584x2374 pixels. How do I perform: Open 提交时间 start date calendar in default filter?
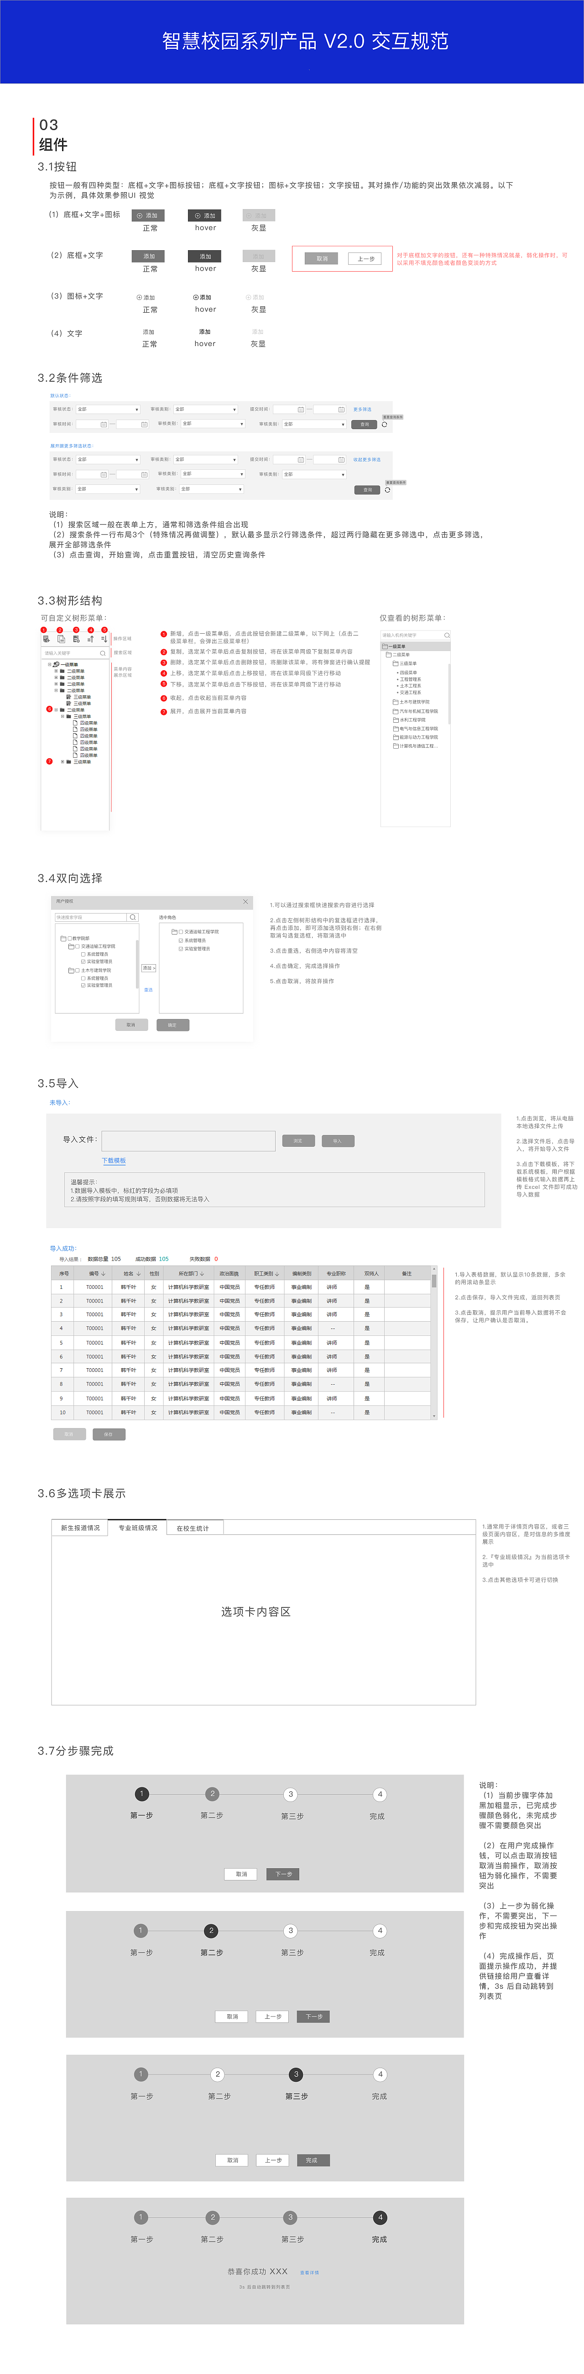point(301,409)
